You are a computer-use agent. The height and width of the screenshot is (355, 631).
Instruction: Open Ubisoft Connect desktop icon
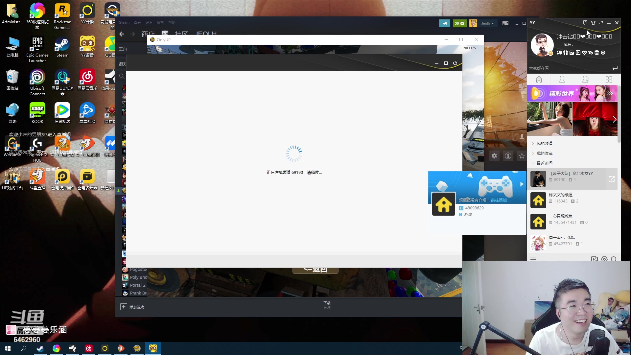coord(37,83)
